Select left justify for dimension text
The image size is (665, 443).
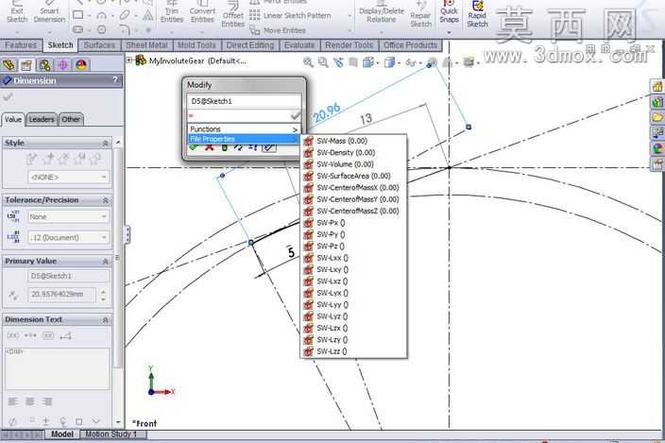click(x=12, y=401)
